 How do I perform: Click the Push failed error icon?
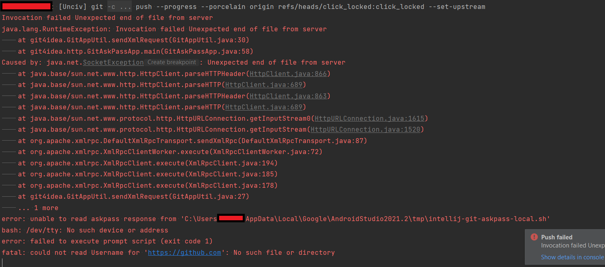[x=535, y=237]
